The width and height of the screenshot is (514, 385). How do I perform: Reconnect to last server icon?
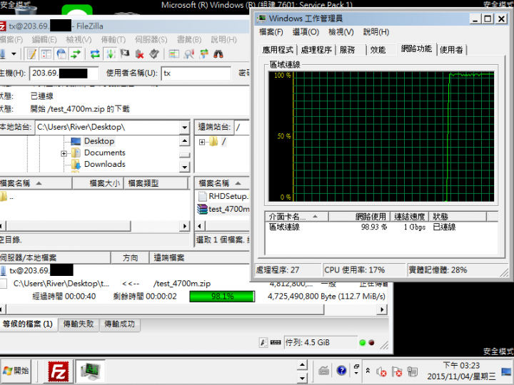click(154, 53)
